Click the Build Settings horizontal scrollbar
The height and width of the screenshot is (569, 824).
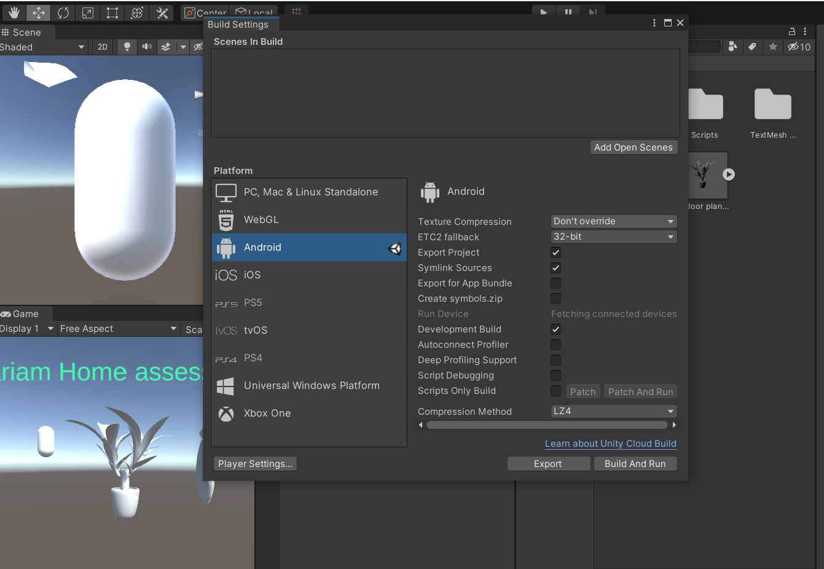pos(547,425)
